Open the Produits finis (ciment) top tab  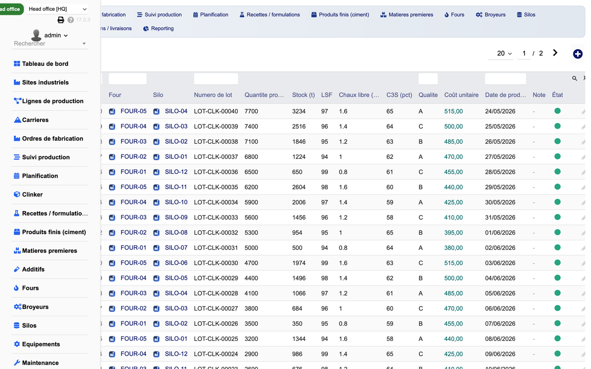pyautogui.click(x=340, y=15)
